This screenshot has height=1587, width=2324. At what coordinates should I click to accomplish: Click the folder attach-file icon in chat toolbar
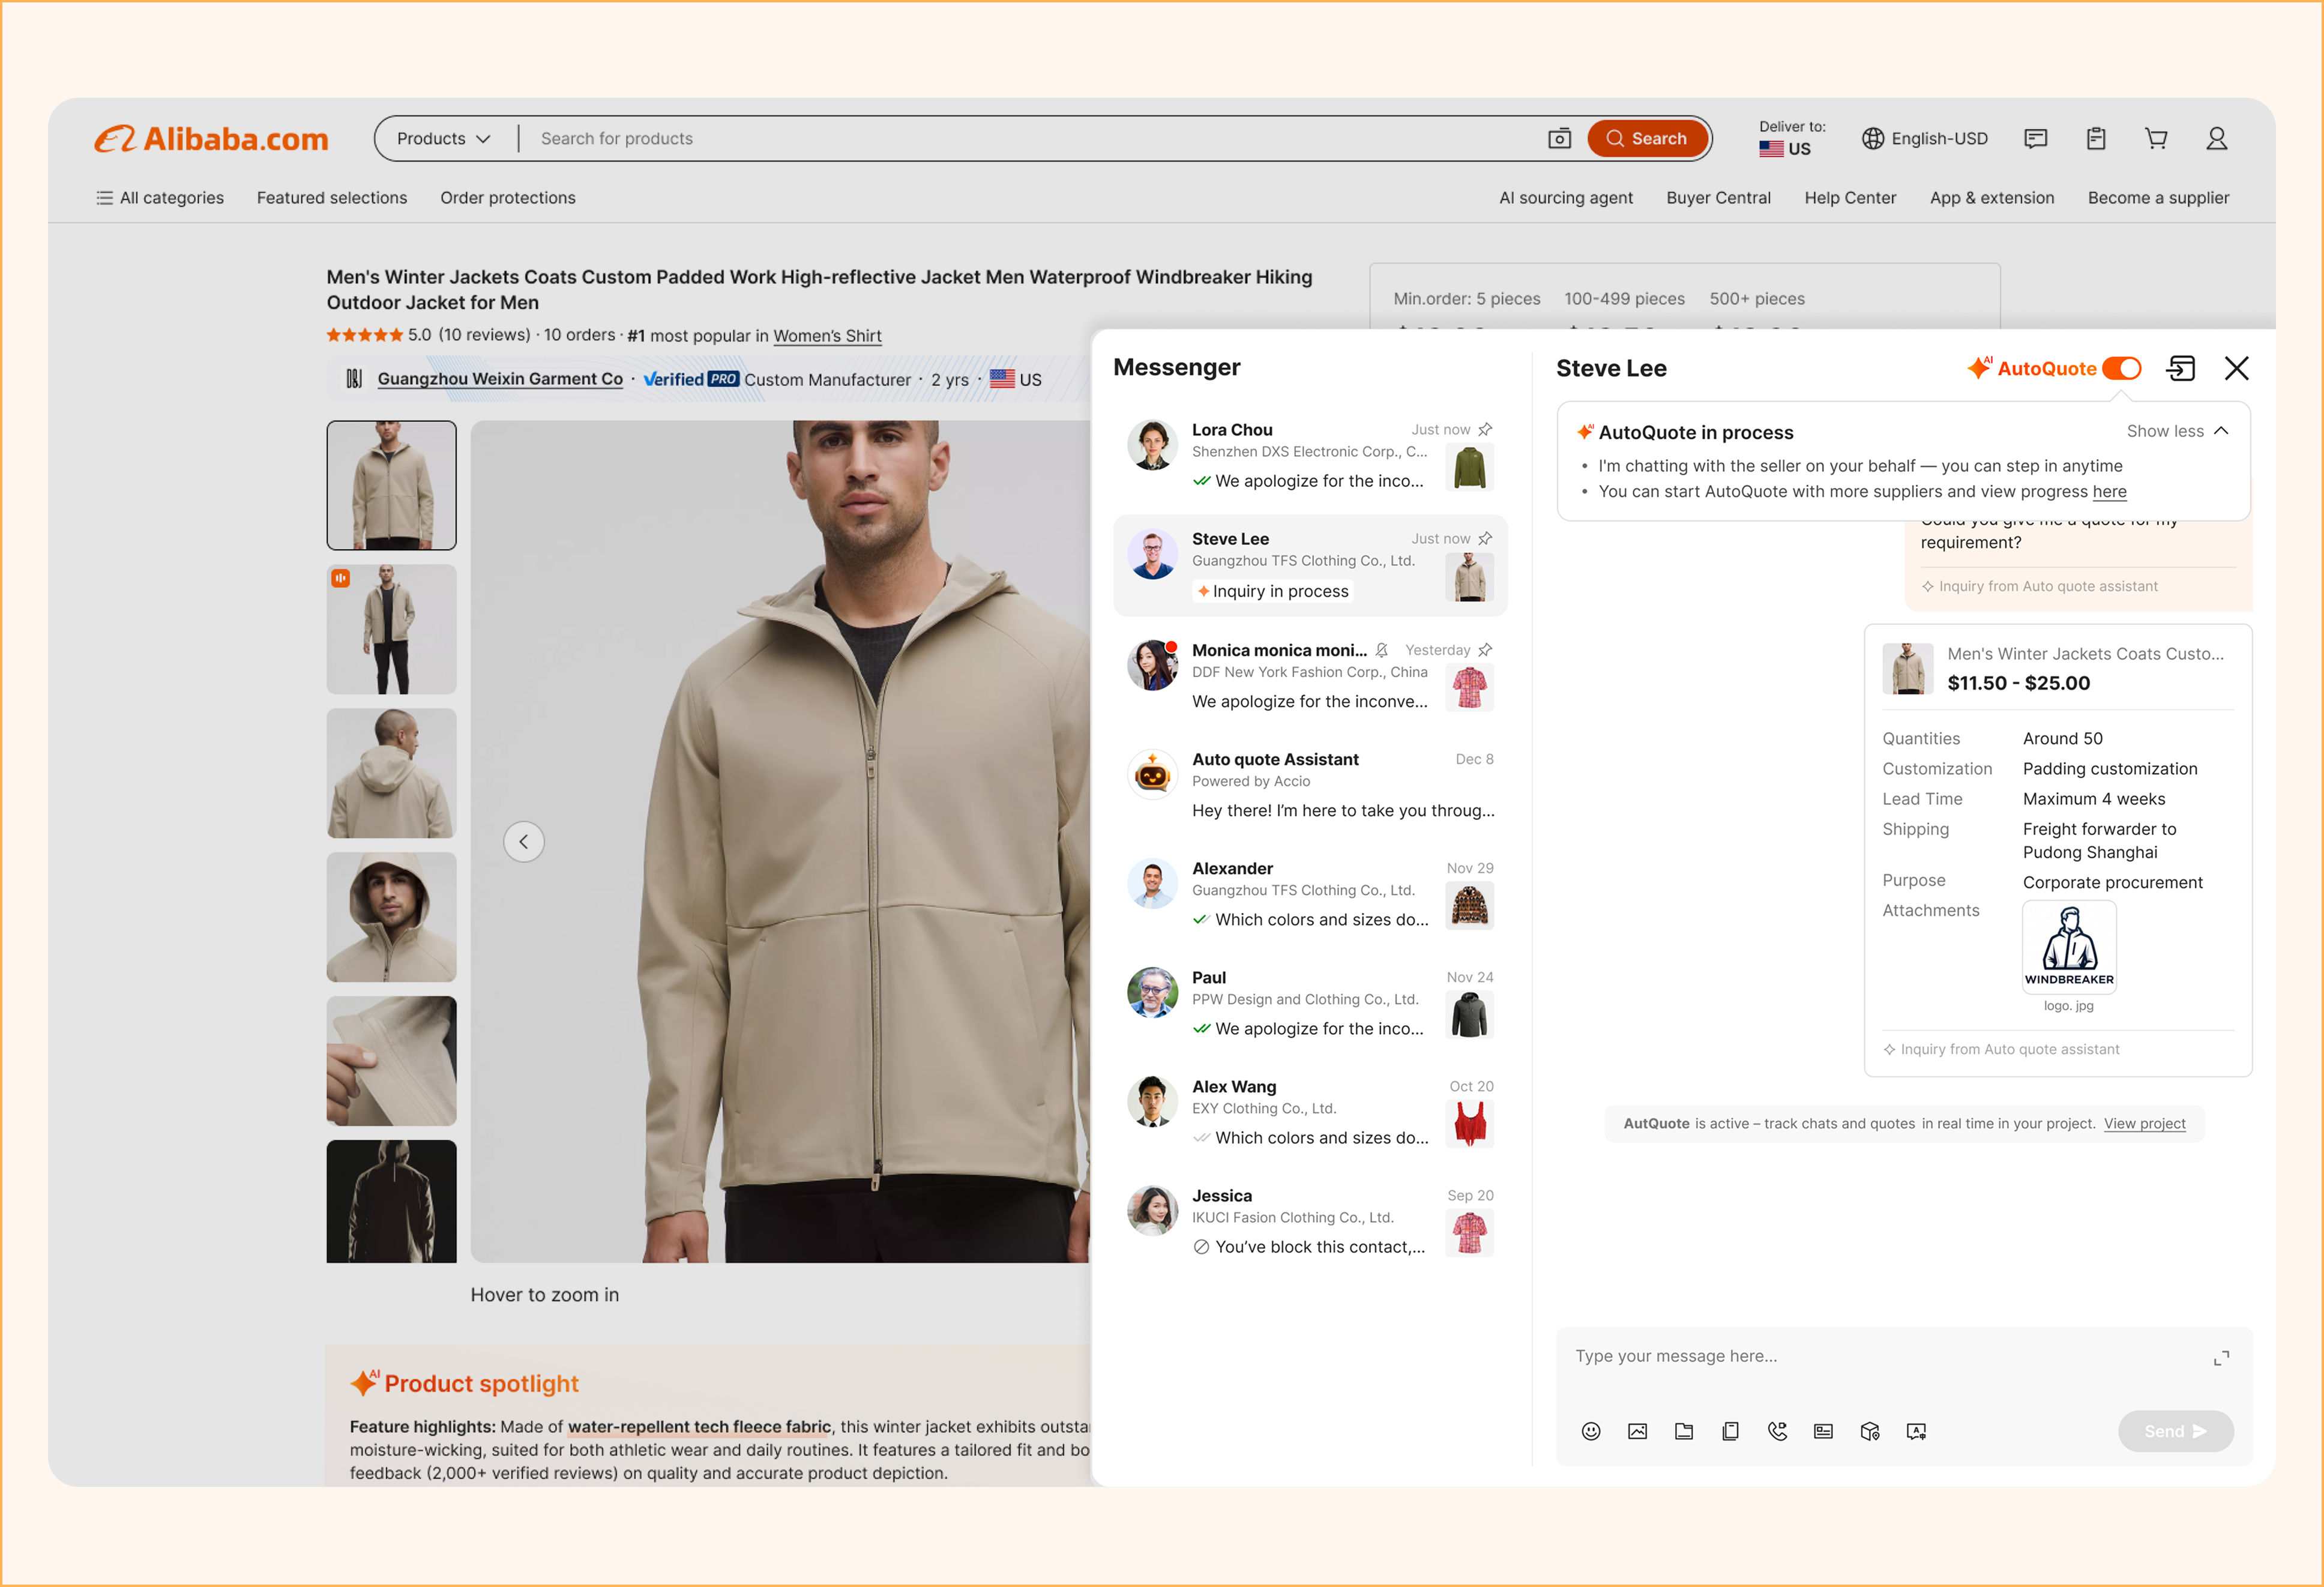pos(1684,1431)
